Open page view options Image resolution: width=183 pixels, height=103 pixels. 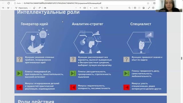click(x=107, y=8)
